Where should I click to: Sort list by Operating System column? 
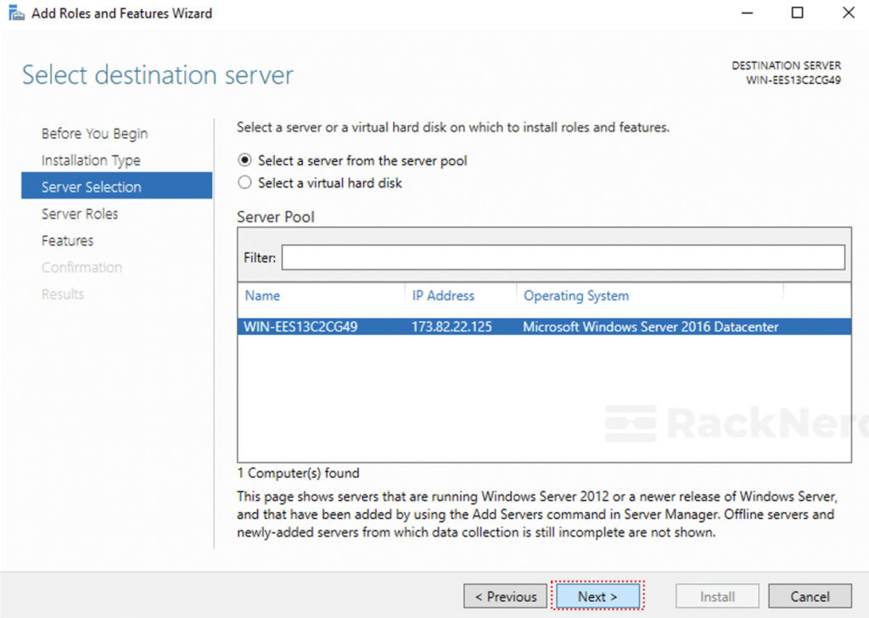[x=576, y=296]
